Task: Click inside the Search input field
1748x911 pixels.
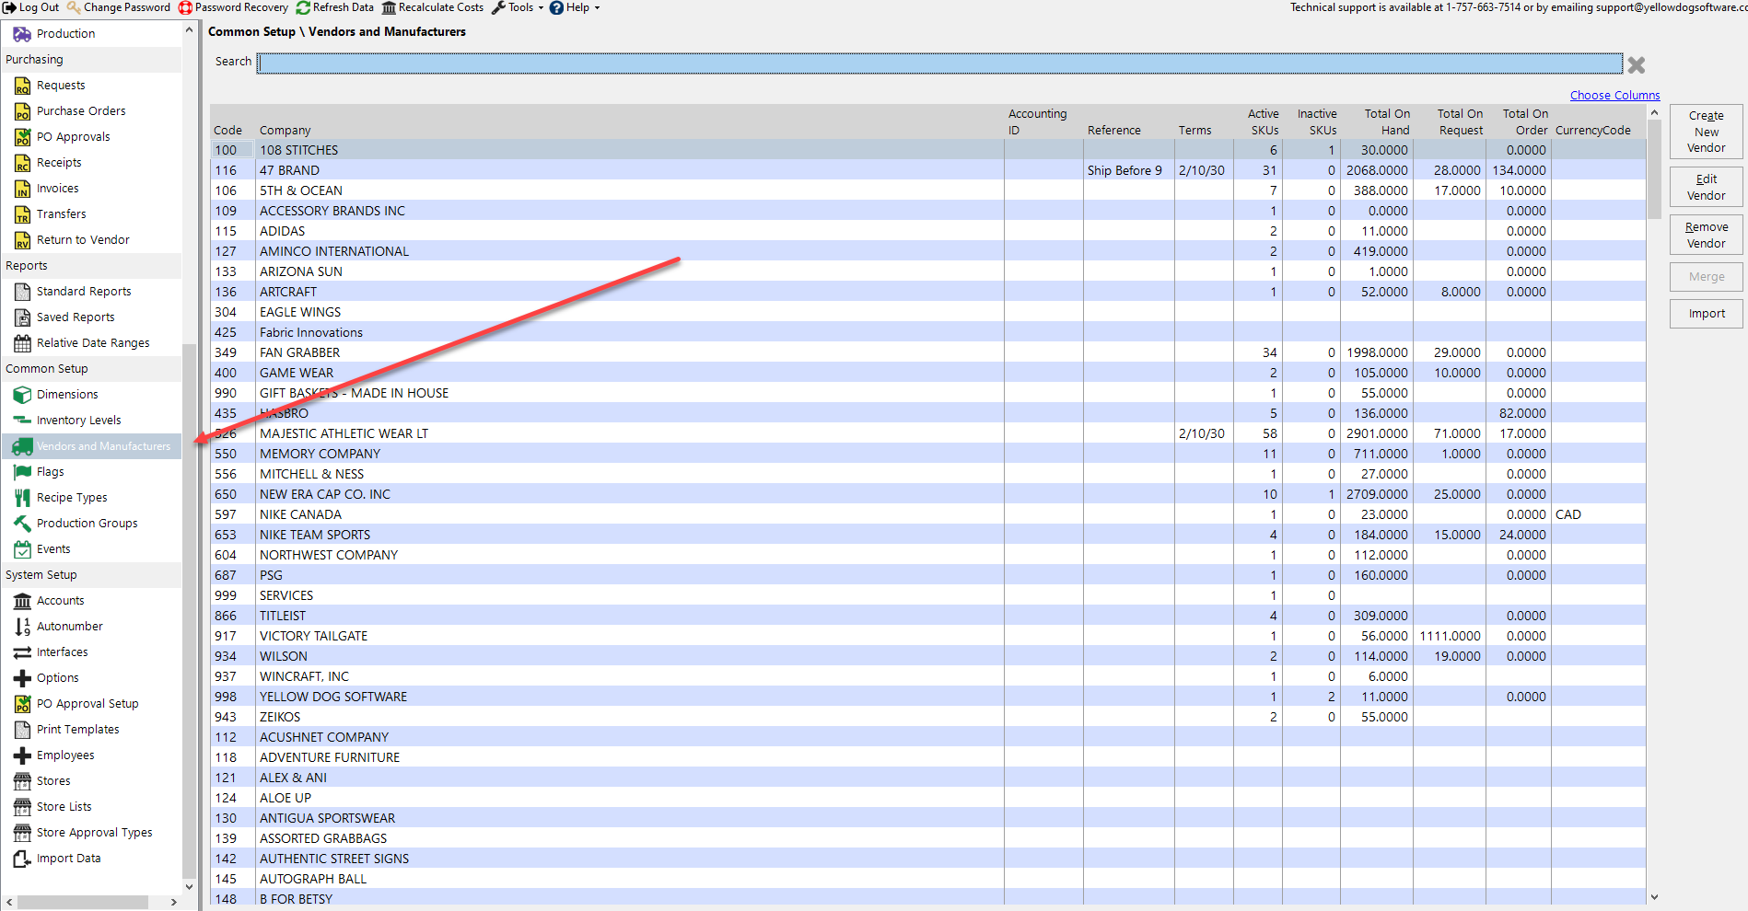Action: [x=939, y=63]
